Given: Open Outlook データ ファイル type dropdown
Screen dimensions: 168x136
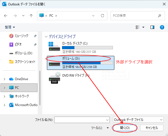Looking at the screenshot, I should [138, 120].
